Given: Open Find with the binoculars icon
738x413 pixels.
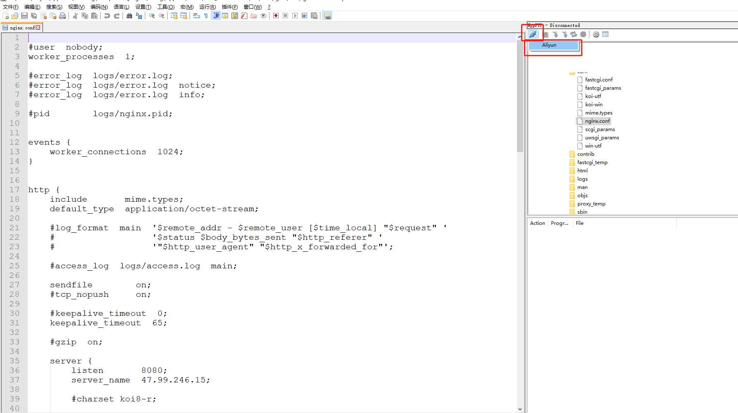Looking at the screenshot, I should click(x=130, y=16).
